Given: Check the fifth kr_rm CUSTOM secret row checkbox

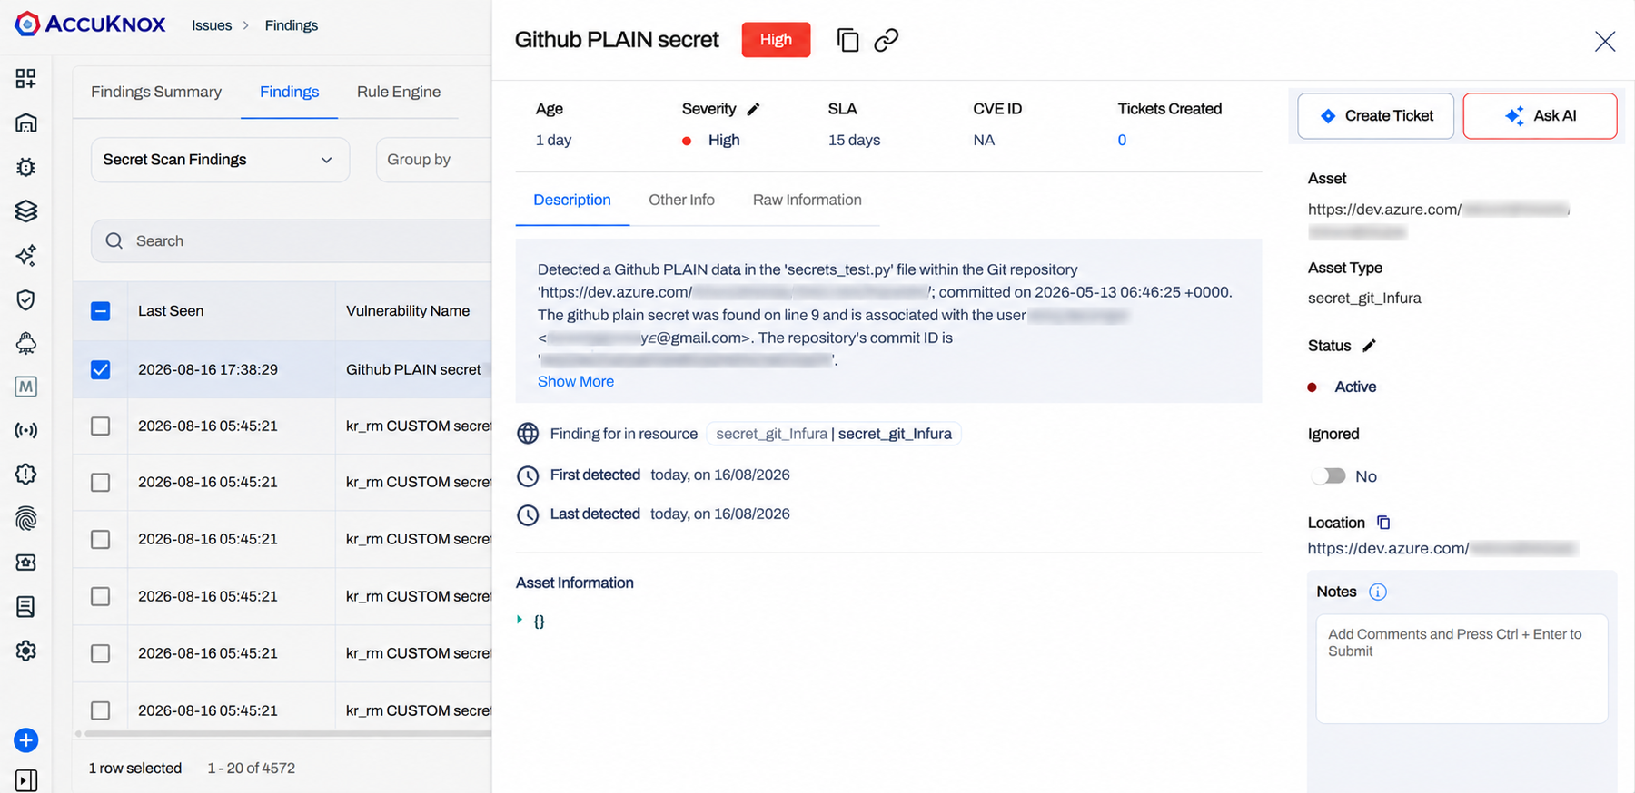Looking at the screenshot, I should [101, 653].
